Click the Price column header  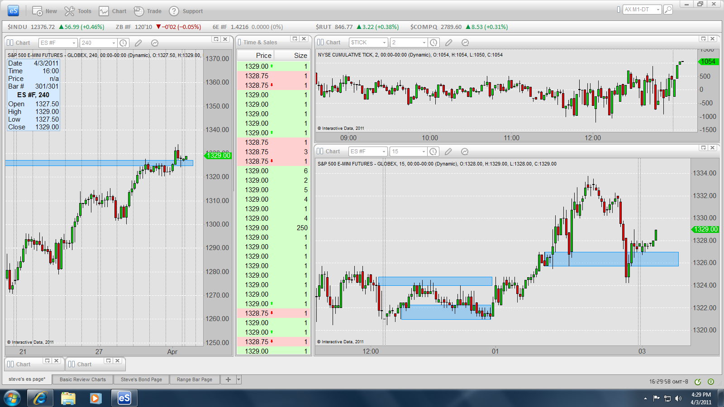tap(255, 55)
